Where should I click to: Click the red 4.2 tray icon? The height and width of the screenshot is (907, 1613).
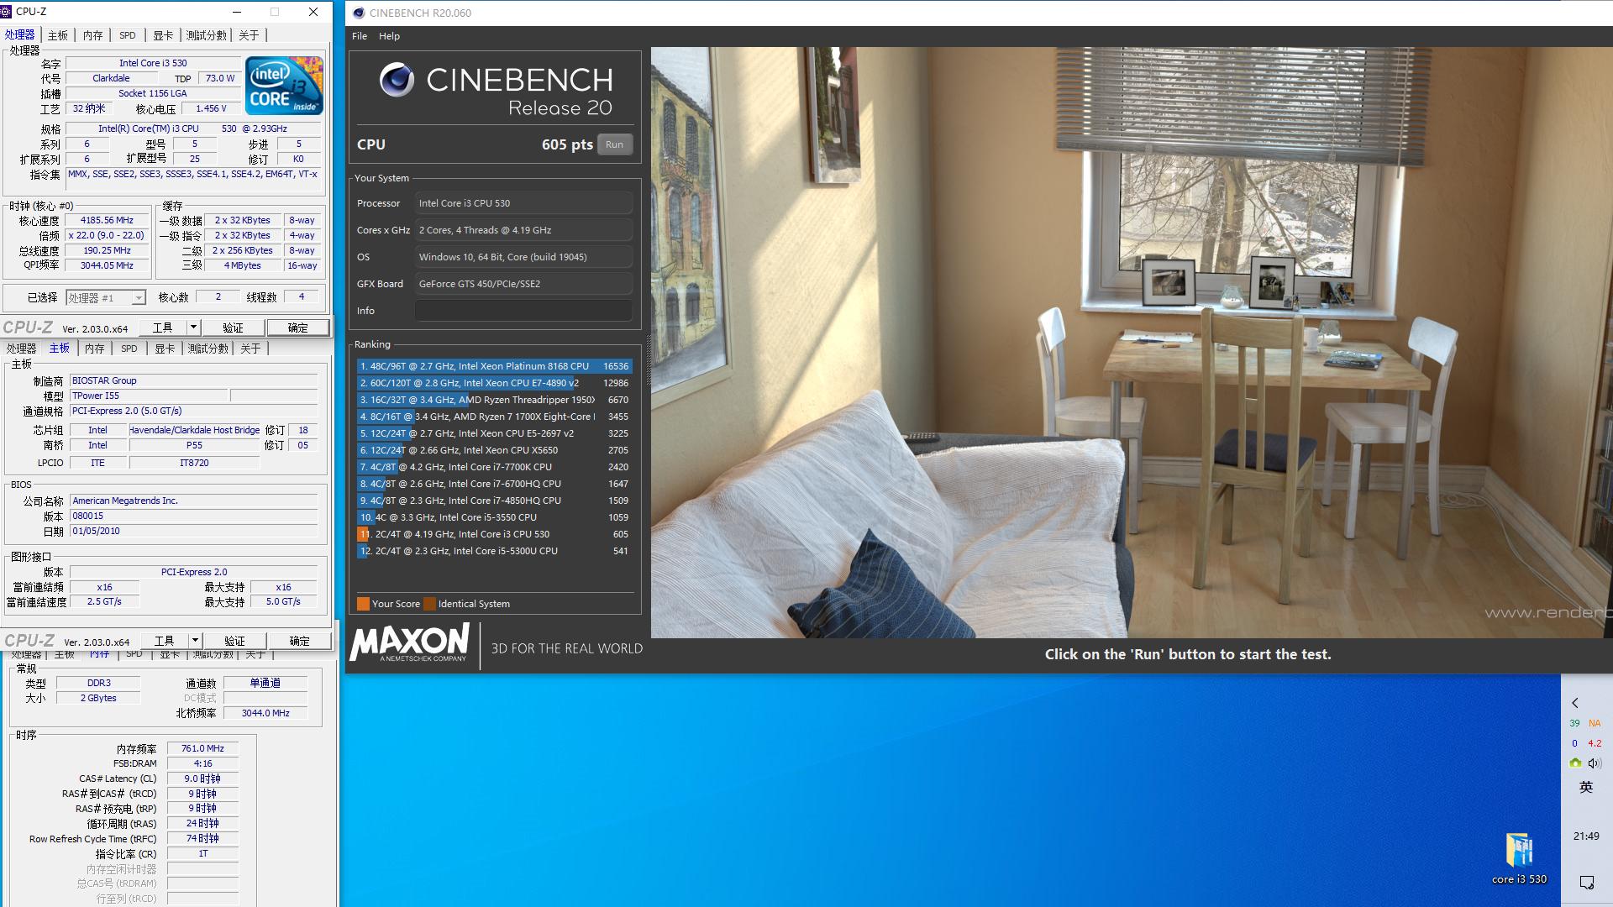[1595, 743]
